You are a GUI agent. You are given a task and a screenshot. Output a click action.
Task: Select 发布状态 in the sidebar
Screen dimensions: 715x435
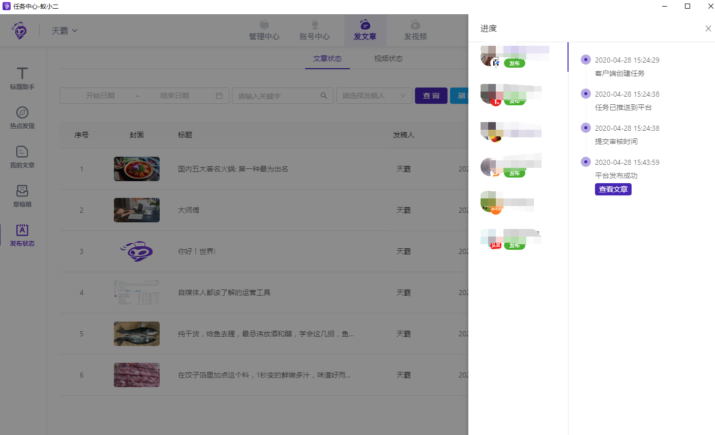[22, 235]
